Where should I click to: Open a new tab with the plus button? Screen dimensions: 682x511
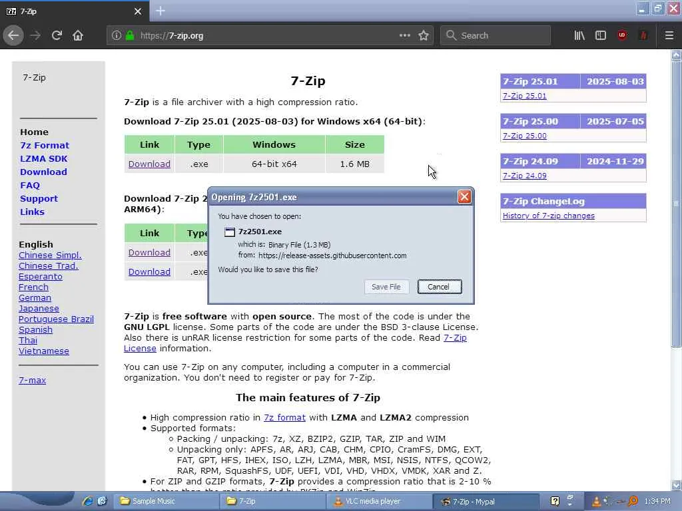(160, 11)
